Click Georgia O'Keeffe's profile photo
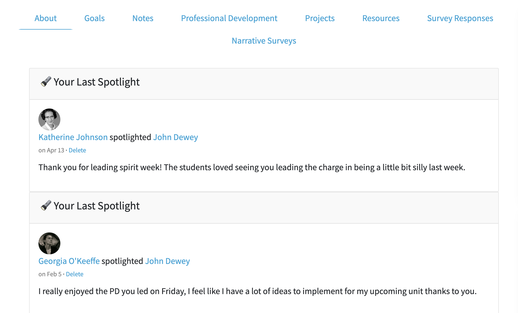Screen dimensions: 518x313 [x=49, y=243]
